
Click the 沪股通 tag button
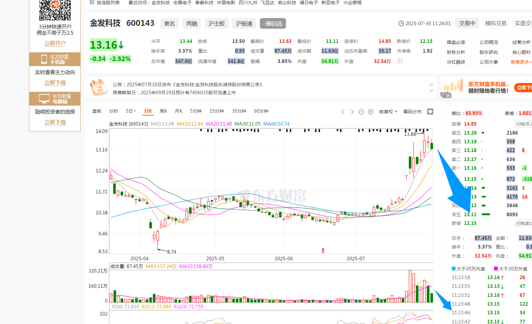(x=244, y=24)
